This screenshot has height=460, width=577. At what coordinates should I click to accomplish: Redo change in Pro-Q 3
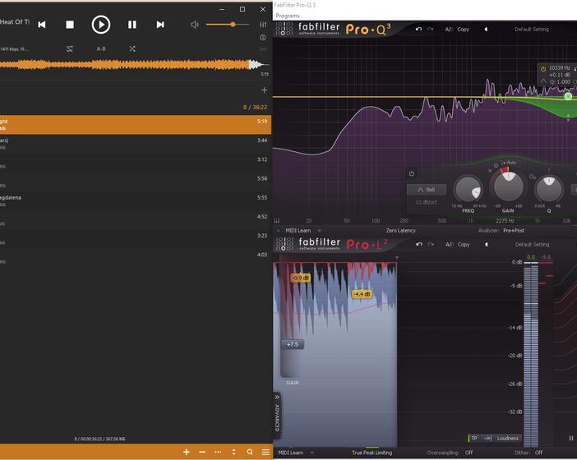pos(430,29)
